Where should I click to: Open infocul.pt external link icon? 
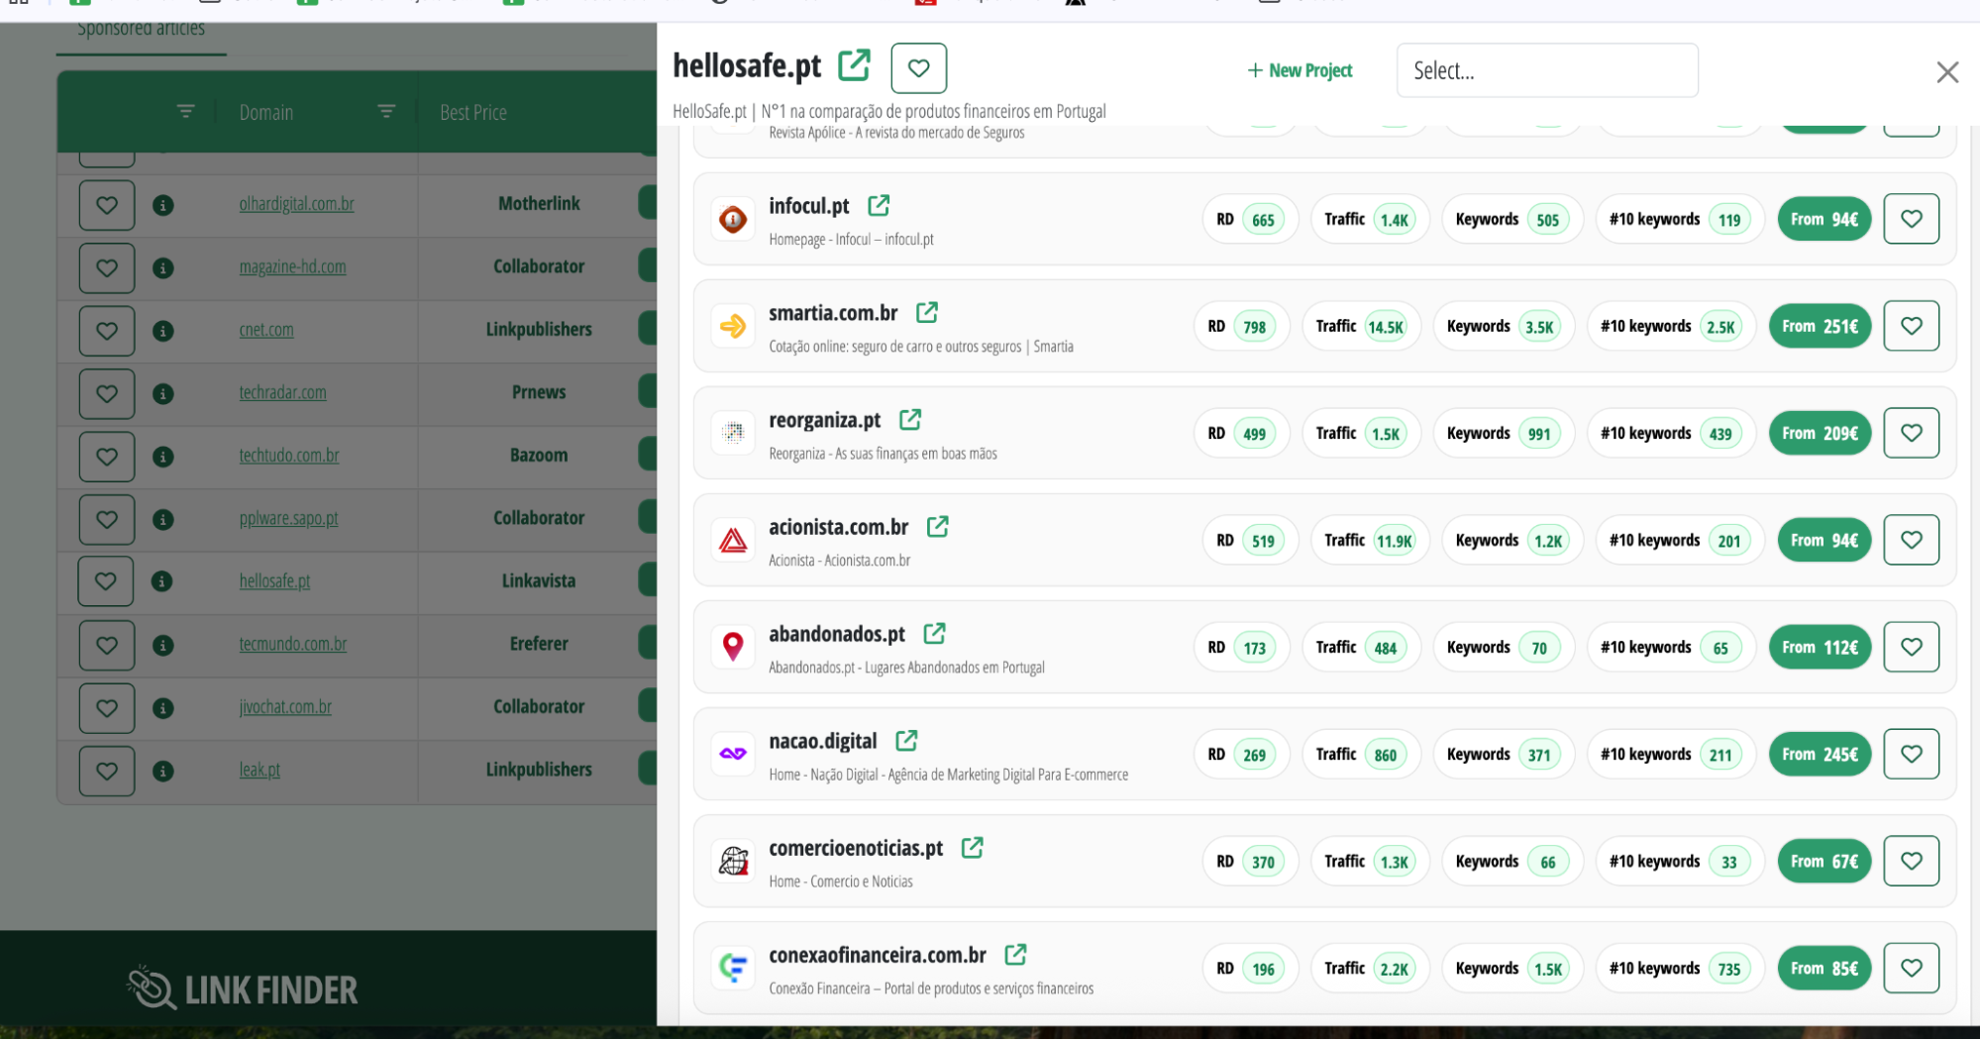879,205
